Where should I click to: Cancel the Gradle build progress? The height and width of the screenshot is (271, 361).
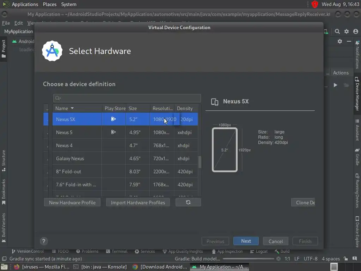279,259
